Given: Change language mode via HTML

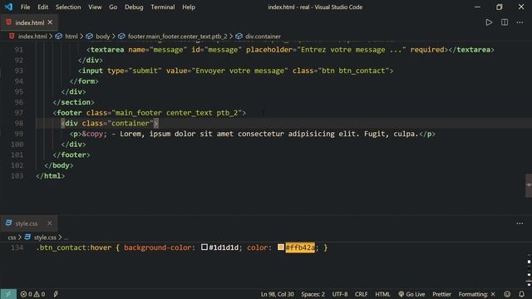Looking at the screenshot, I should click(382, 294).
